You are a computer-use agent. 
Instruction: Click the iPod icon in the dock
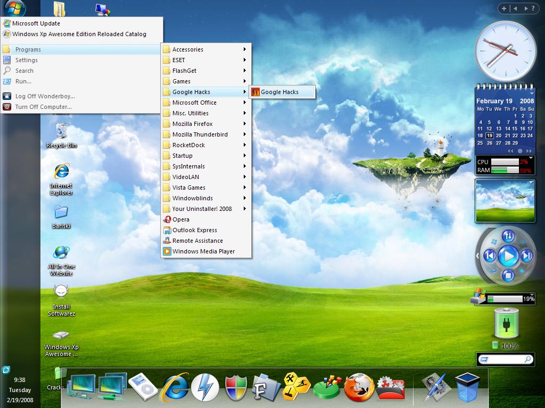(x=143, y=385)
